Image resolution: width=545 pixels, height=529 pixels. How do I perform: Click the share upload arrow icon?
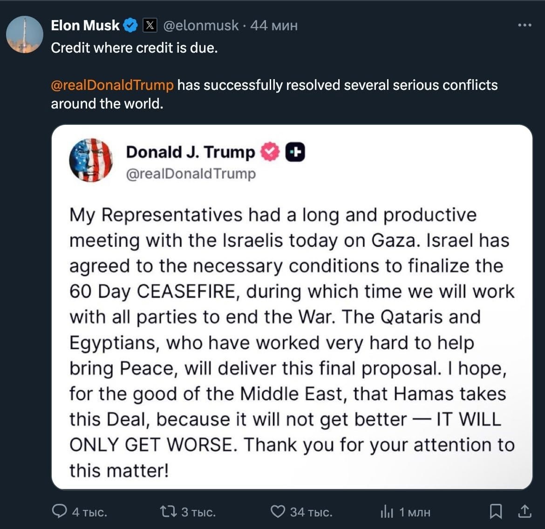point(525,511)
